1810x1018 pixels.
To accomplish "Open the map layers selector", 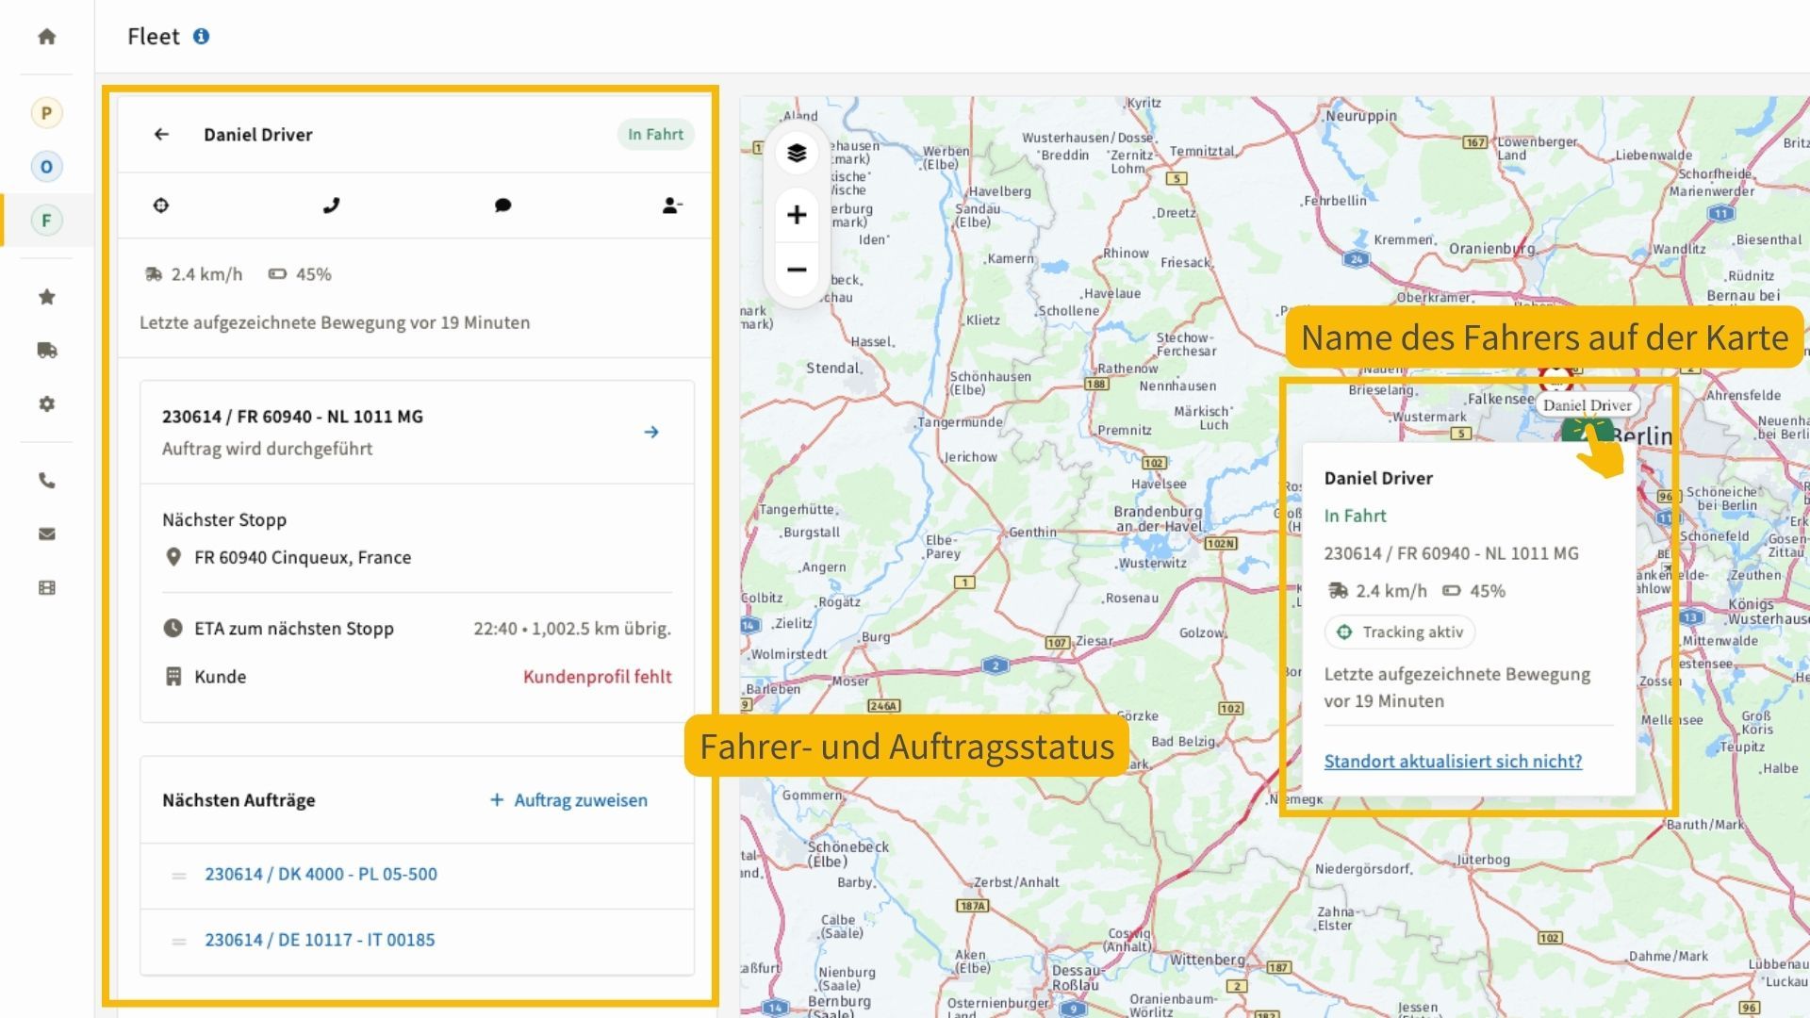I will 797,154.
